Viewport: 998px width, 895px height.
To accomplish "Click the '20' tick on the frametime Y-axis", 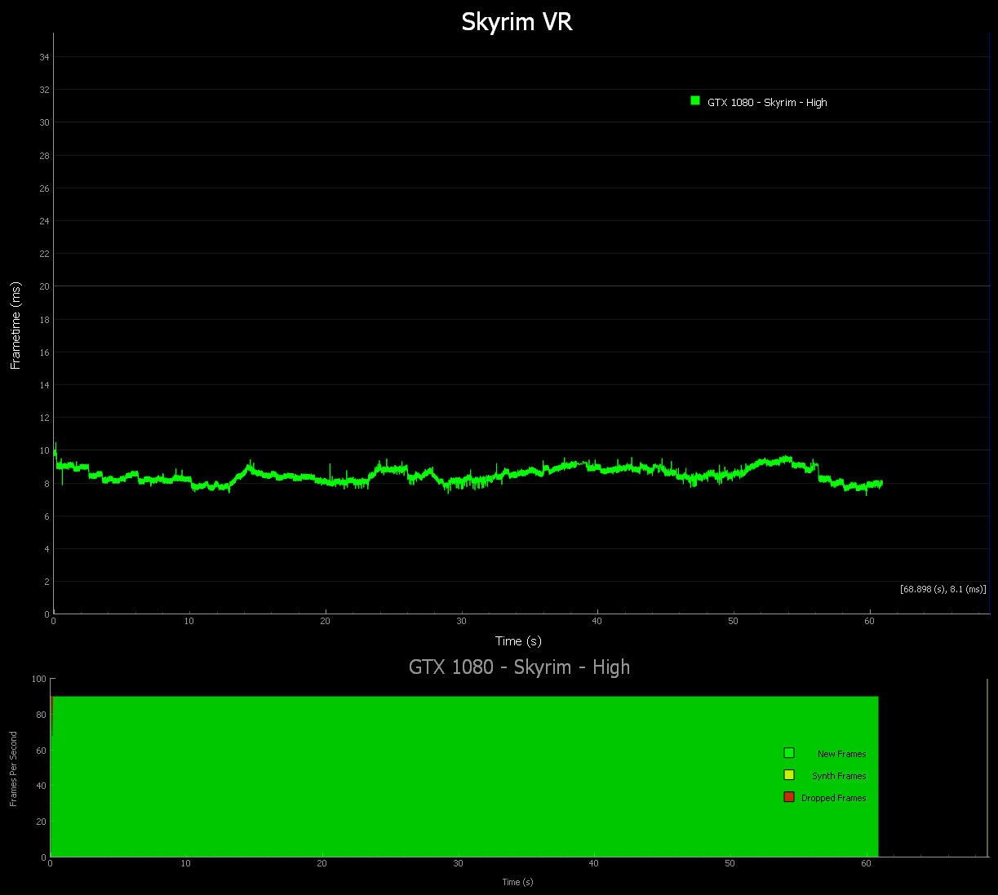I will (x=44, y=286).
